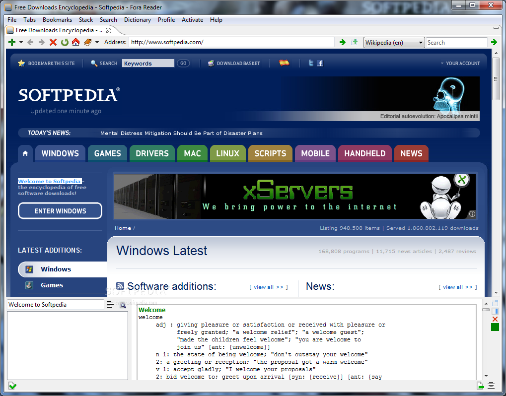Open the Tabs menu
The image size is (506, 396).
tap(29, 20)
